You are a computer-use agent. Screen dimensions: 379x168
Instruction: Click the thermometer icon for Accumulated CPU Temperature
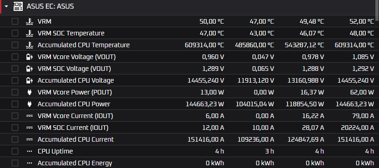29,45
